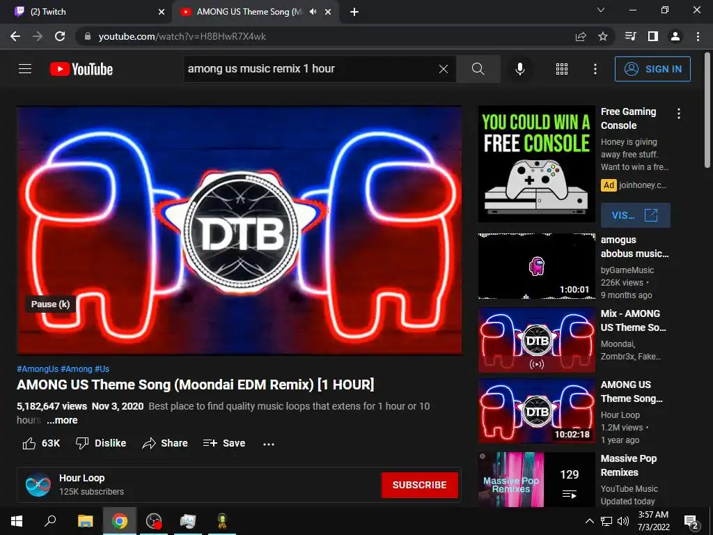Share the video
Image resolution: width=713 pixels, height=535 pixels.
[165, 443]
